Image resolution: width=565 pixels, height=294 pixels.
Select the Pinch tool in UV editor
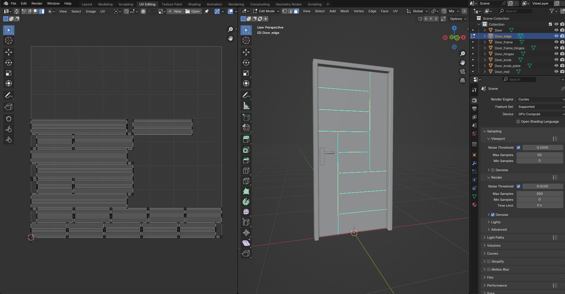click(x=9, y=140)
